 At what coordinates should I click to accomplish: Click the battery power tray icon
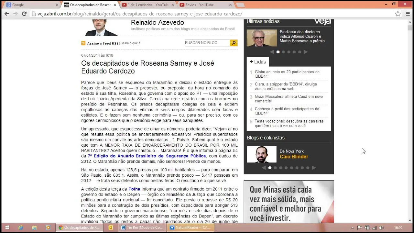click(x=367, y=228)
